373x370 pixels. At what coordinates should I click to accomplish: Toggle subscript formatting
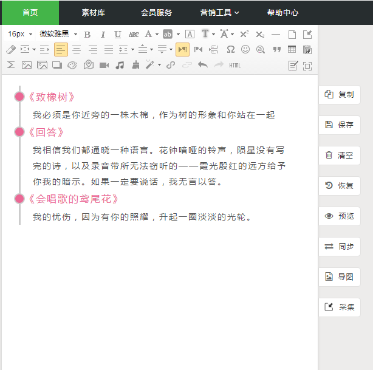(260, 34)
